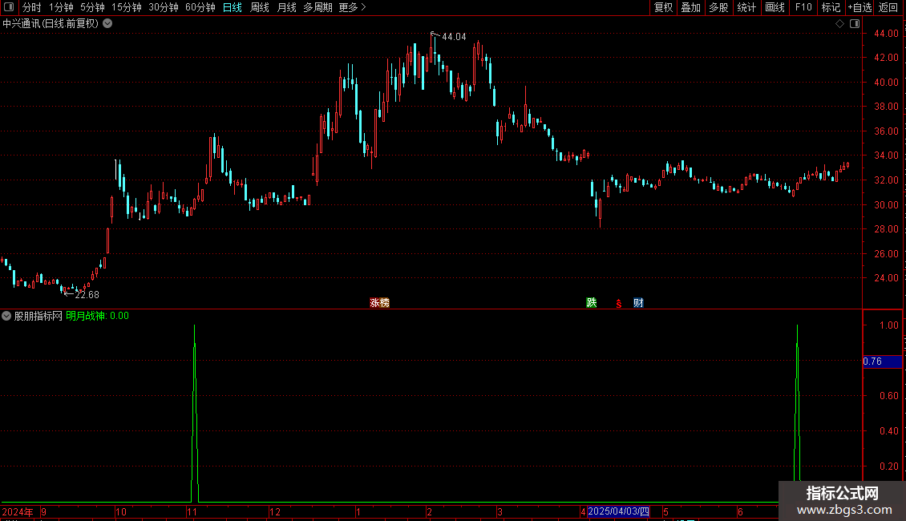The width and height of the screenshot is (906, 521).
Task: Select the 15分钟 period
Action: (x=127, y=7)
